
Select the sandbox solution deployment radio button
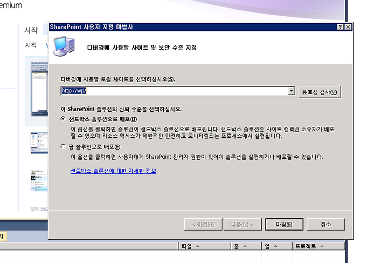(63, 119)
